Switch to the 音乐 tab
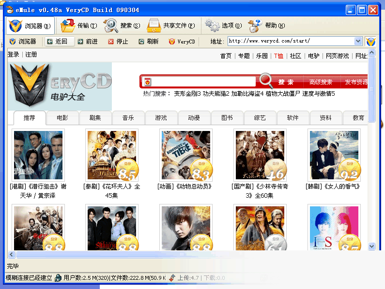Viewport: 385px width, 289px height. point(128,118)
